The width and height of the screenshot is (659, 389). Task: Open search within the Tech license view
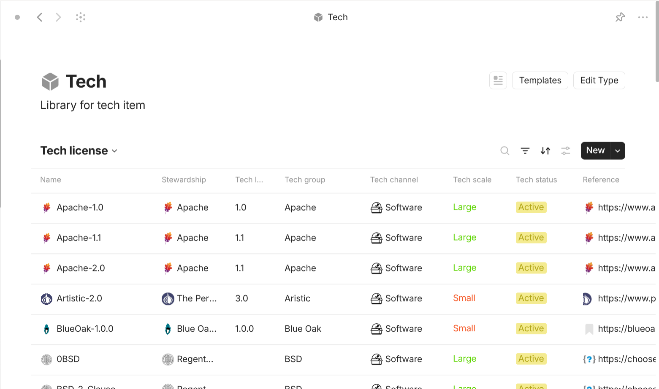pos(504,150)
